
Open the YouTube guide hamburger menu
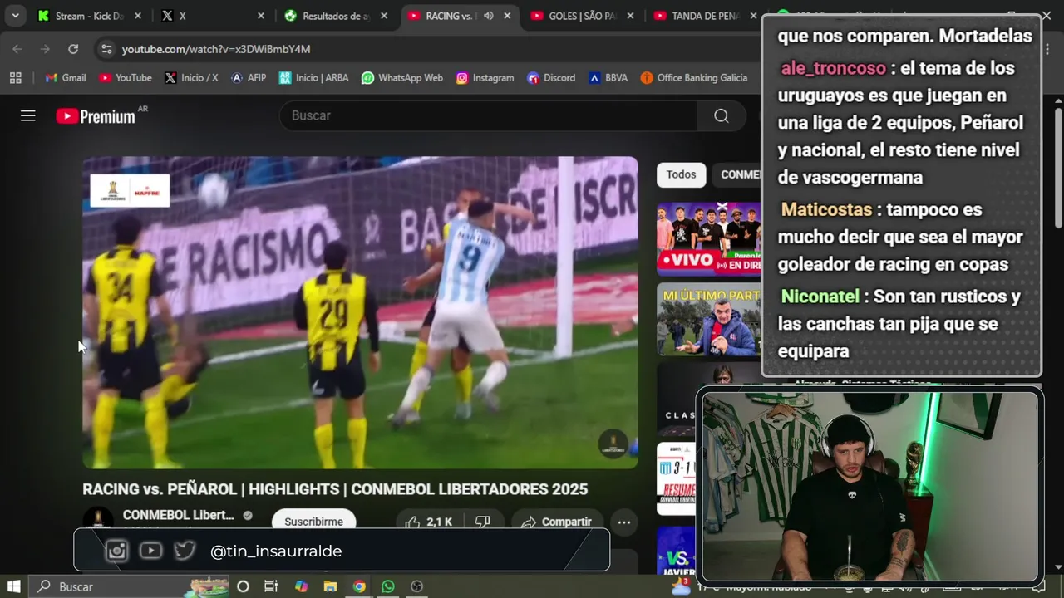point(28,115)
